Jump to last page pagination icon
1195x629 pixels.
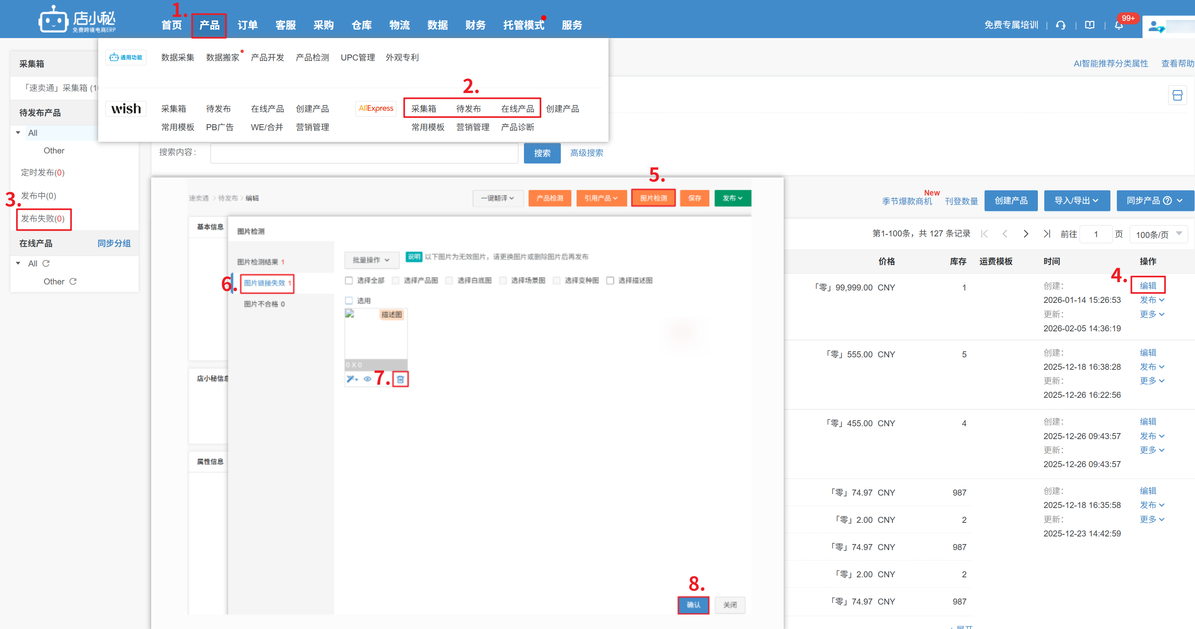[1047, 234]
